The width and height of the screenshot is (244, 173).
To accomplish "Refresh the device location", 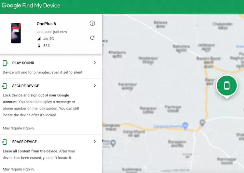I will 92,38.
